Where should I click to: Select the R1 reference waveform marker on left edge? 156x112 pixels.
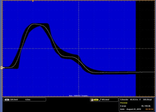coord(2,68)
